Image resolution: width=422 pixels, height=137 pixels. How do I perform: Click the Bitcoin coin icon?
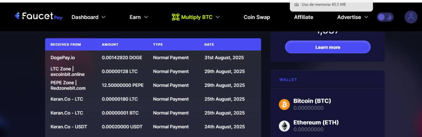(284, 104)
